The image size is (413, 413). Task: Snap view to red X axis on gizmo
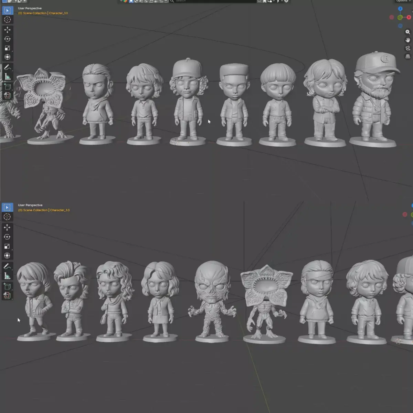point(409,17)
